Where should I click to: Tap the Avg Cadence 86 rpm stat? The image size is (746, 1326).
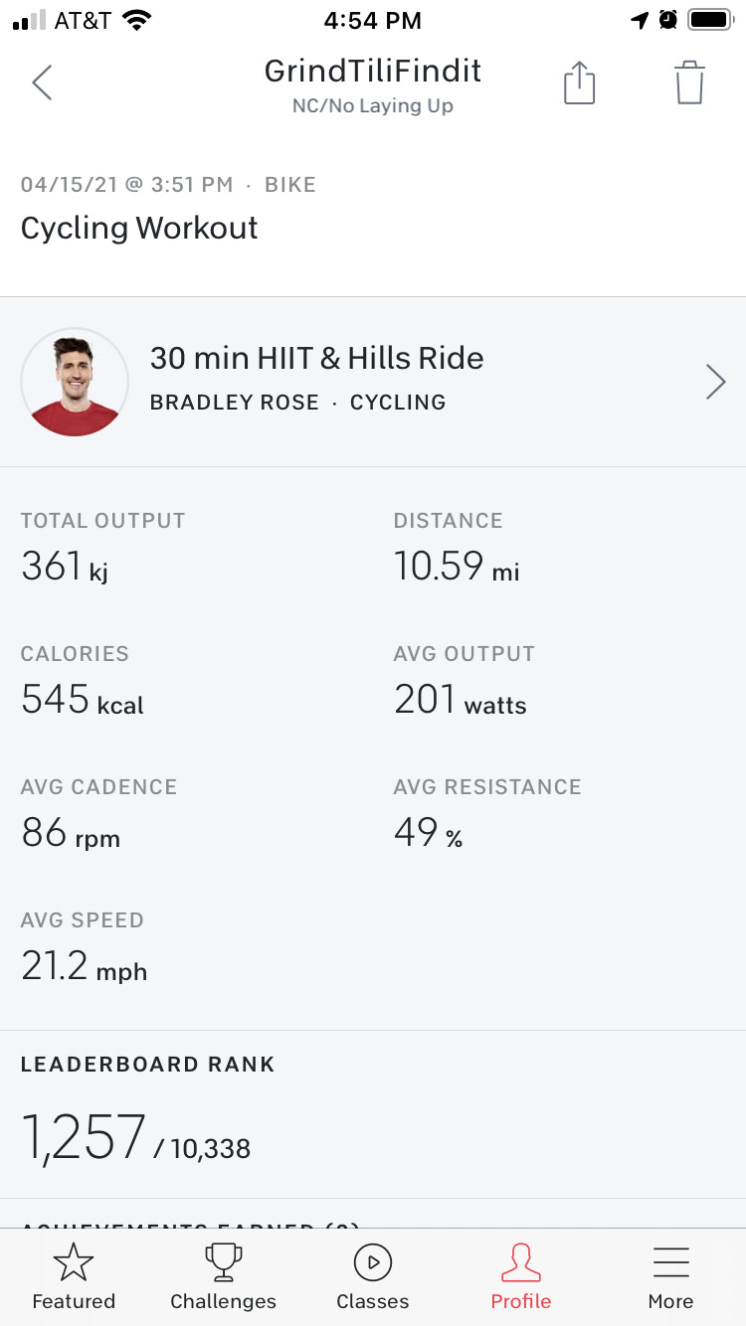[x=70, y=833]
